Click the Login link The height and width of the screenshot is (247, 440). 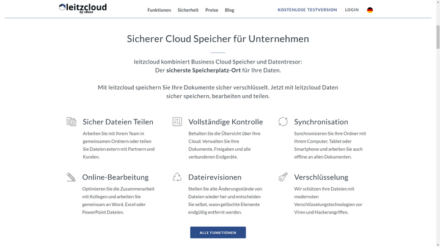click(352, 10)
